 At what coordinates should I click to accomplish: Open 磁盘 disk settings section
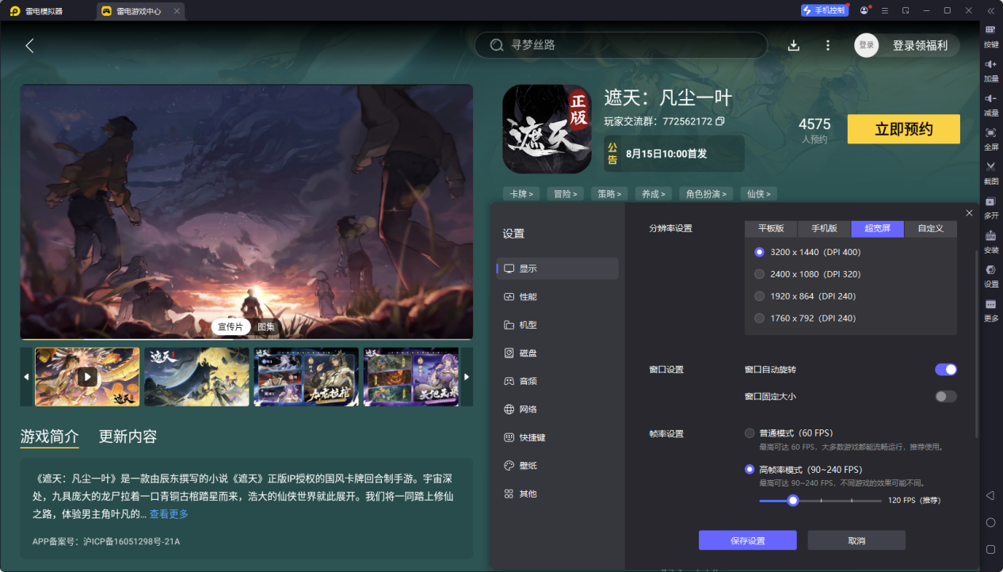point(557,353)
